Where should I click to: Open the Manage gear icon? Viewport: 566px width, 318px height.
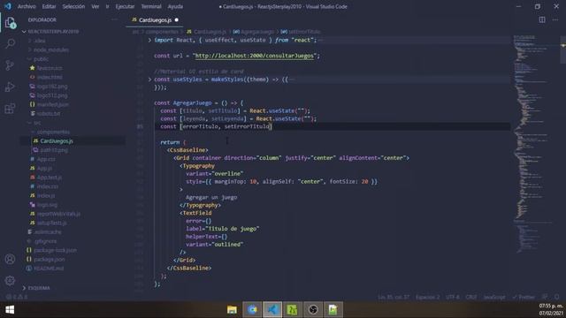pos(10,280)
